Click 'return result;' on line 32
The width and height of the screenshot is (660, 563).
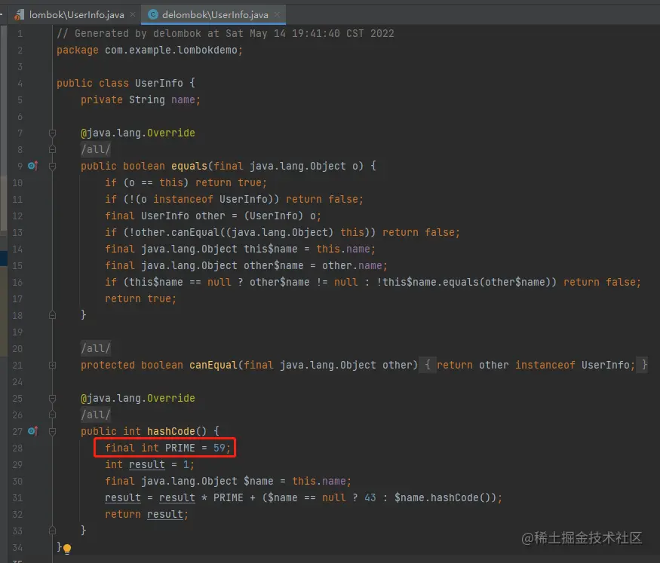[147, 515]
